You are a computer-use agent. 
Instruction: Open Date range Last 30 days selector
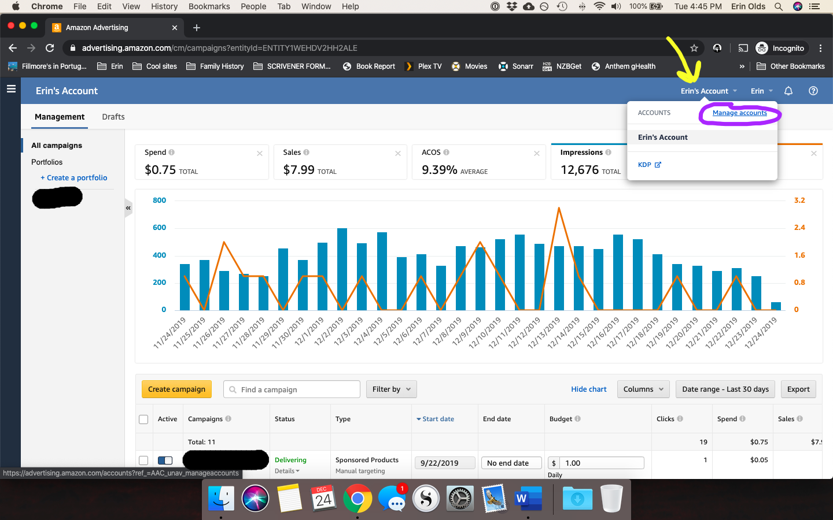pyautogui.click(x=725, y=389)
